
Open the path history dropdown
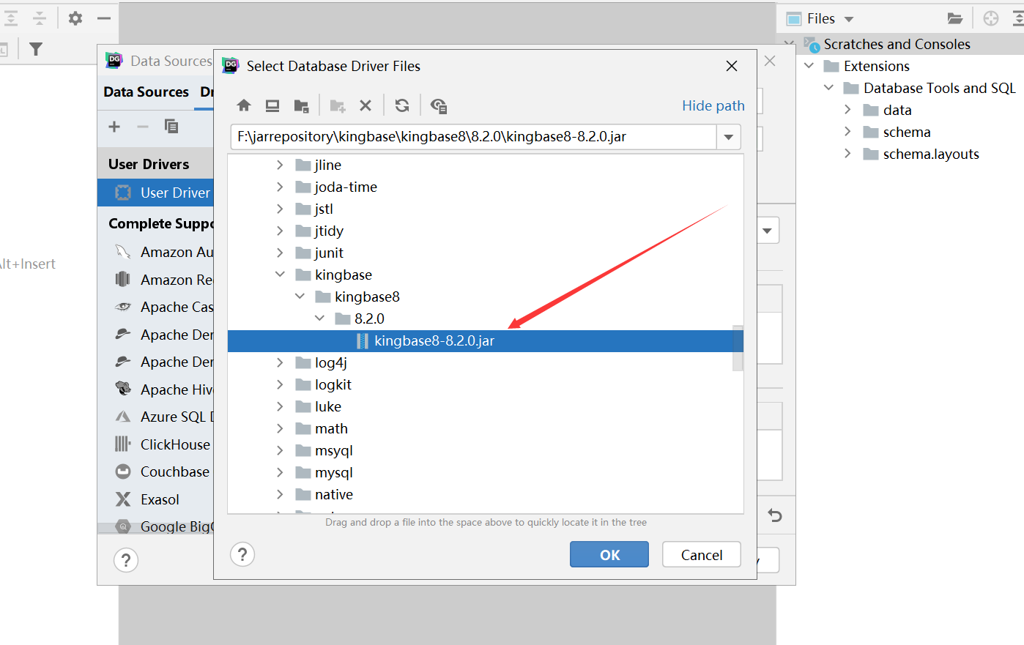click(729, 137)
